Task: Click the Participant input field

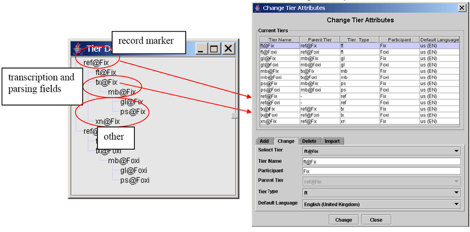Action: (x=381, y=171)
